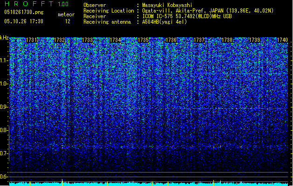The image size is (293, 186).
Task: Click the 1731 time label
Action: pos(31,40)
